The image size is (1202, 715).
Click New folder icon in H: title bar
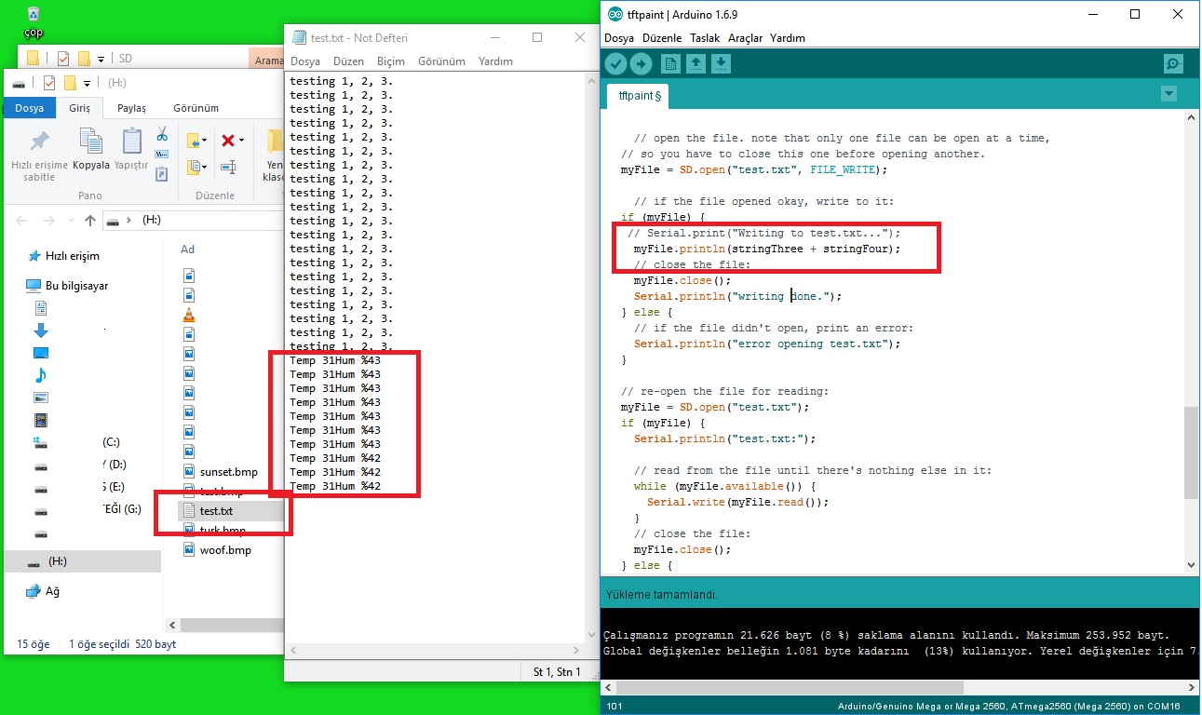(69, 83)
